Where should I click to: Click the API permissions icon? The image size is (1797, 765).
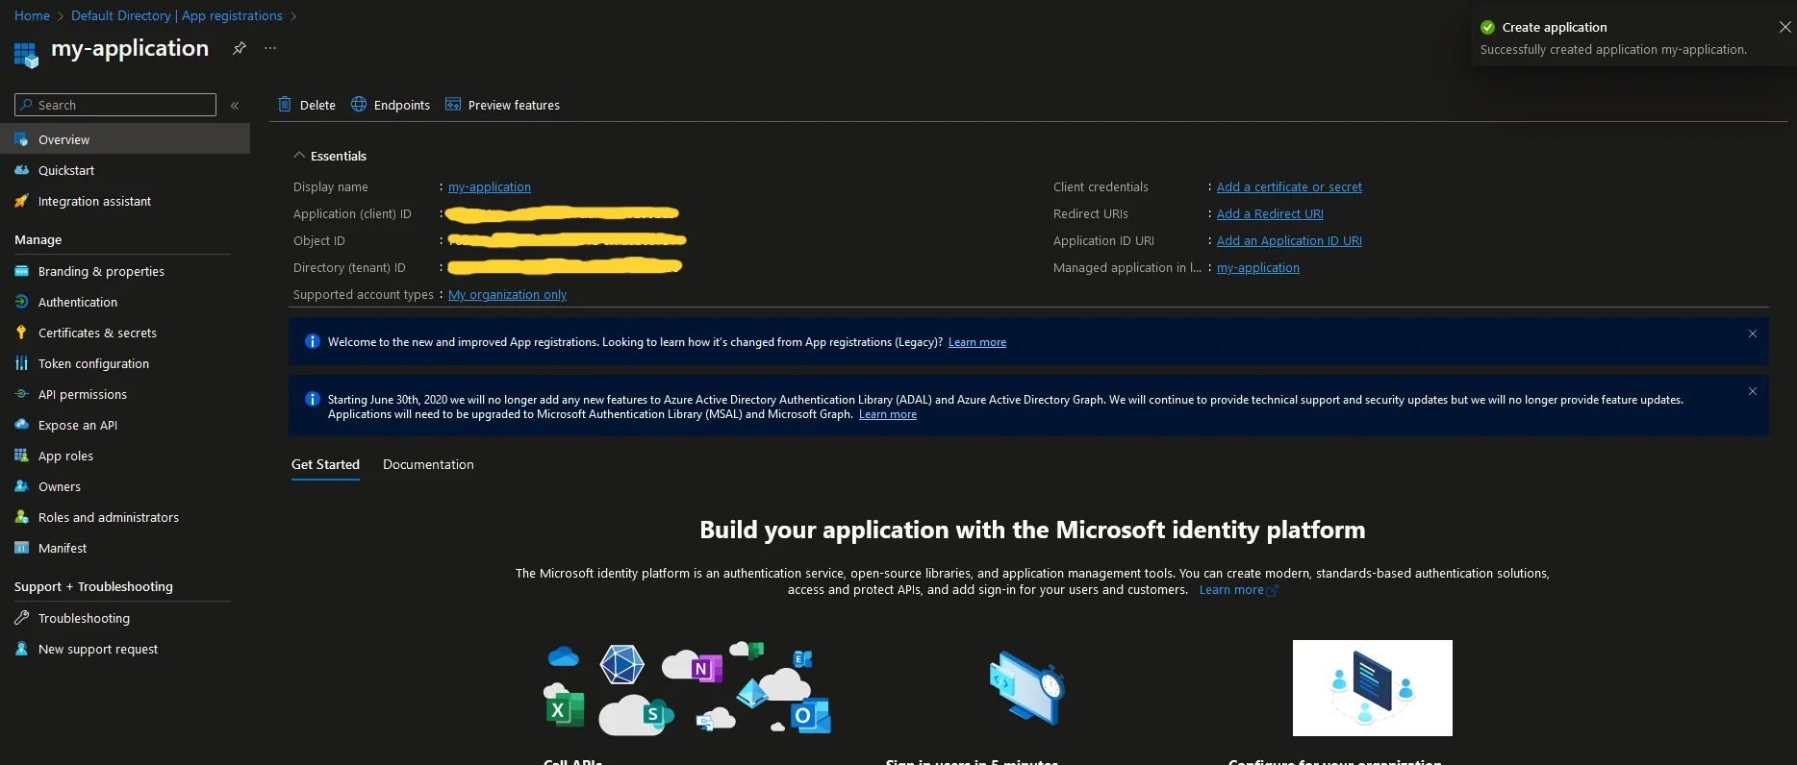point(21,394)
